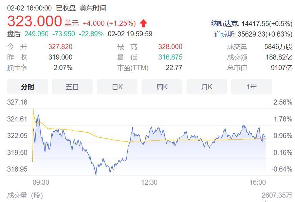This screenshot has width=295, height=202.
Task: Open the 日K chart tab
Action: (x=117, y=87)
